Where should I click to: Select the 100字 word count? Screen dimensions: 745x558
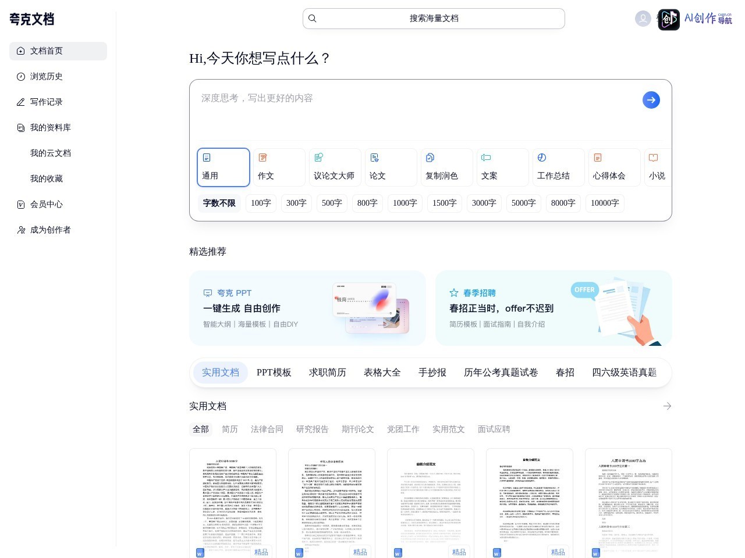[261, 203]
